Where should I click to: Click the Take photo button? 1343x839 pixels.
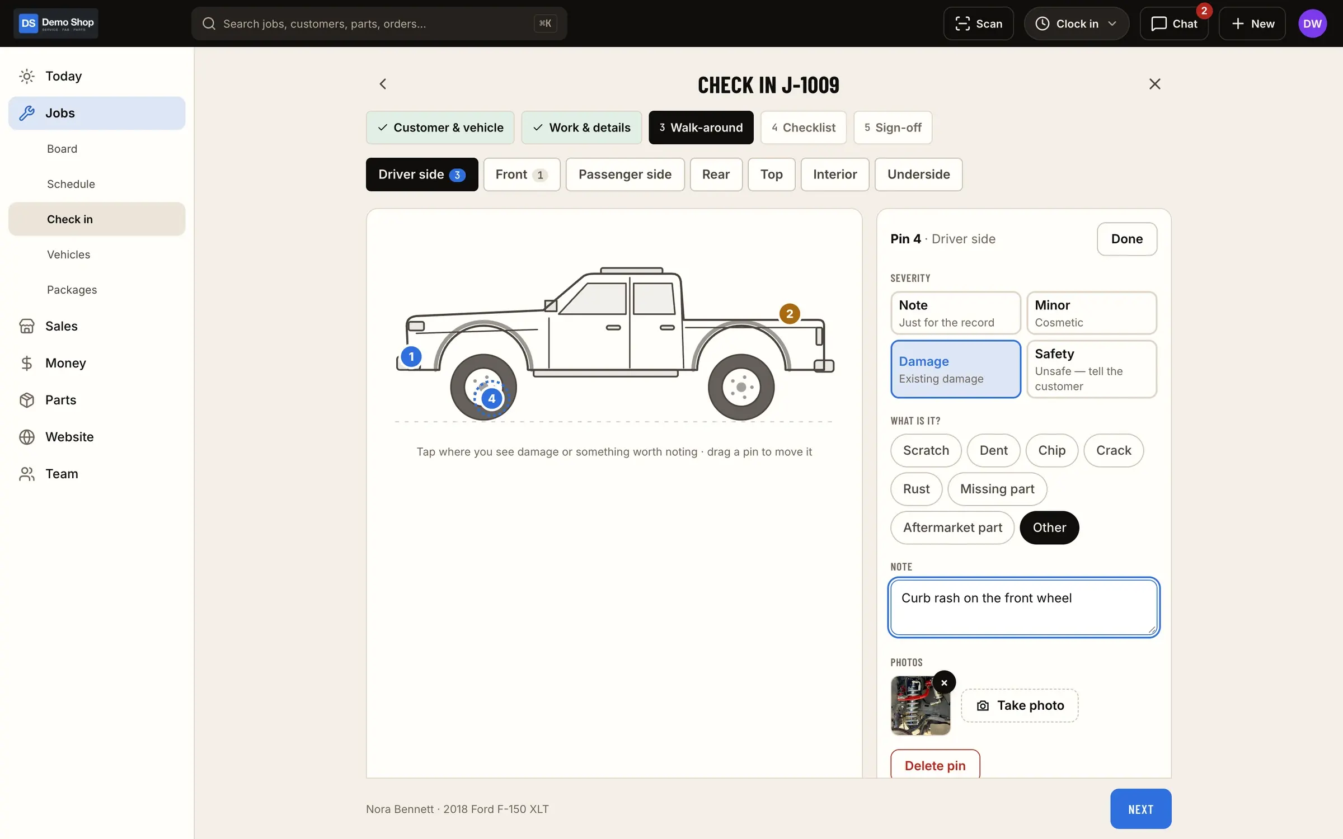[x=1020, y=705]
